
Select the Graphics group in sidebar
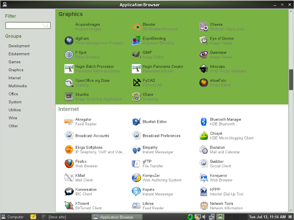point(16,70)
